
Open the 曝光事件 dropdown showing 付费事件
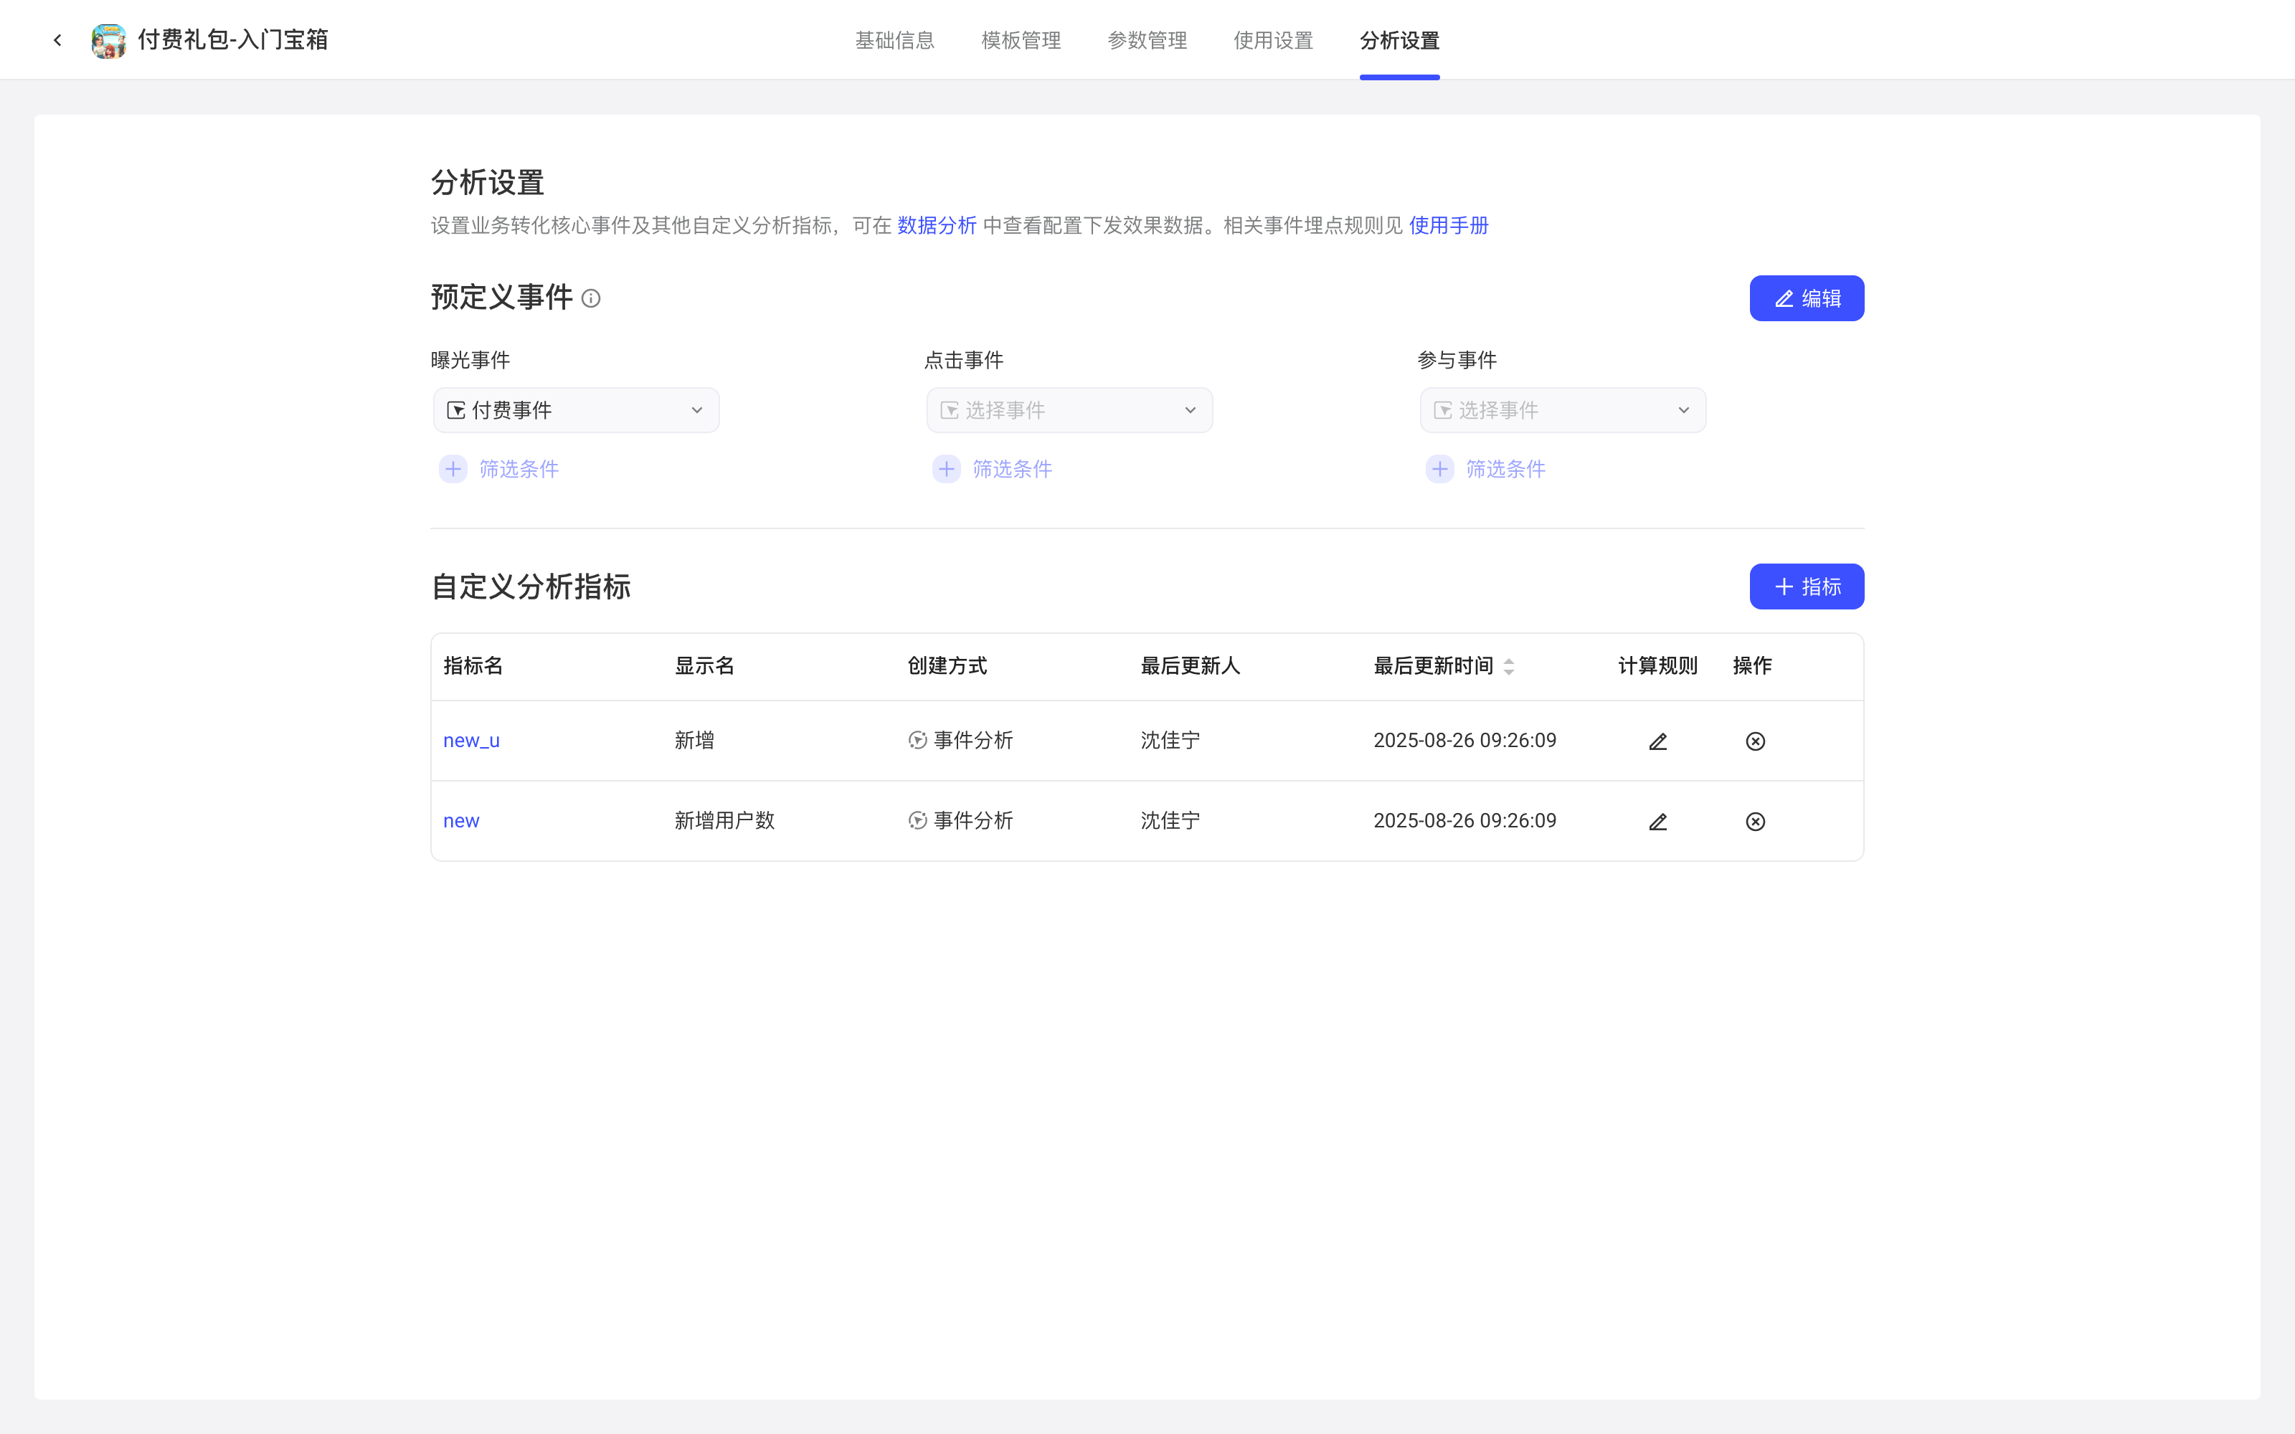tap(577, 409)
